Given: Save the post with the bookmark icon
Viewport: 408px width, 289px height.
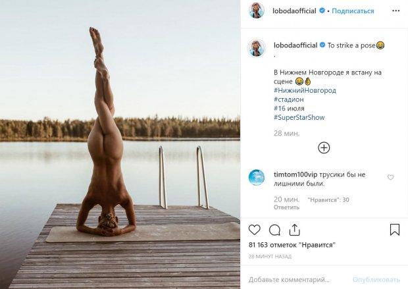Looking at the screenshot, I should [395, 230].
